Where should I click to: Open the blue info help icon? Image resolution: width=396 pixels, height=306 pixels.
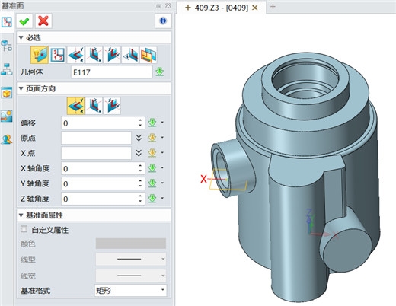[x=163, y=21]
